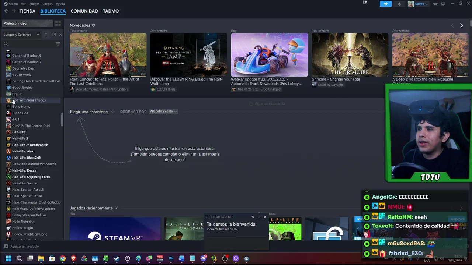Open Steam from the taskbar

pos(117,259)
